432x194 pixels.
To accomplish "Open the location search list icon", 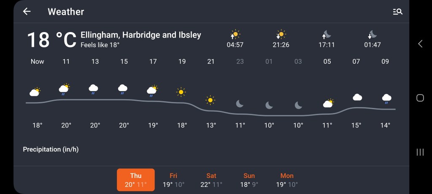I will (397, 12).
